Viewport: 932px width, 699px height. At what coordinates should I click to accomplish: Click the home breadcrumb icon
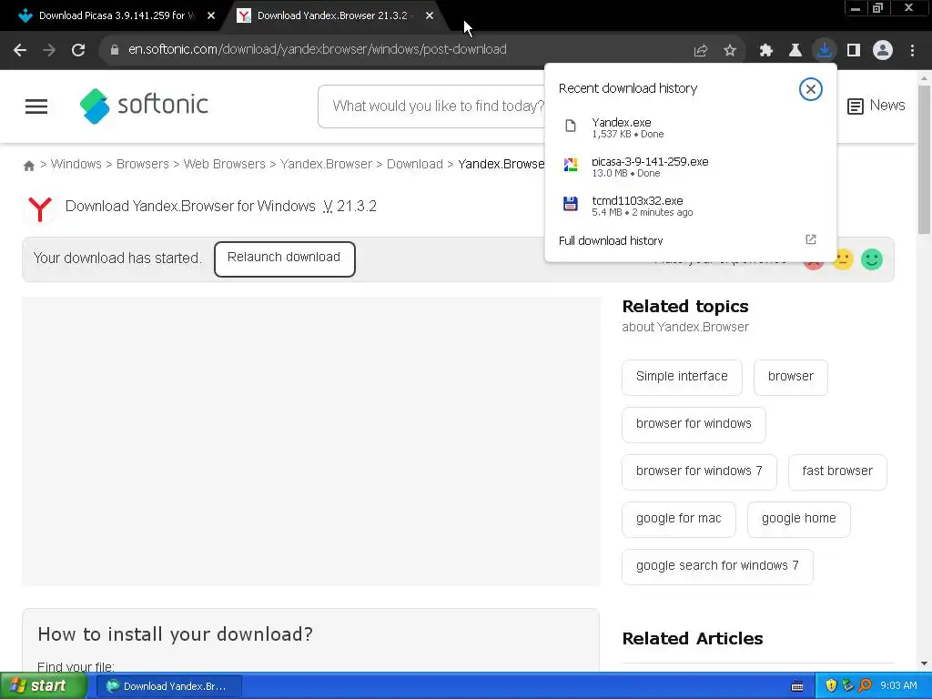[28, 166]
